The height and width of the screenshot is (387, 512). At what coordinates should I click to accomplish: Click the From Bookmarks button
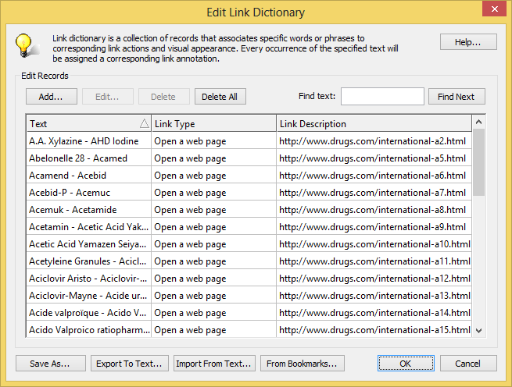point(302,364)
